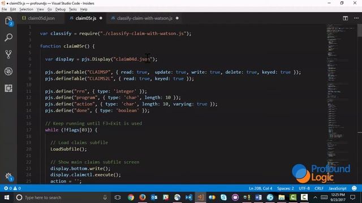Open the Explorer view in activity bar
This screenshot has height=203, width=362.
pyautogui.click(x=8, y=21)
